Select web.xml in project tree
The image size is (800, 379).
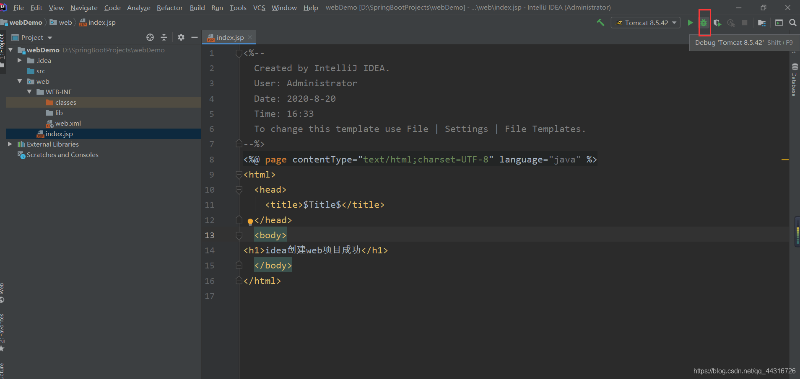click(x=68, y=123)
